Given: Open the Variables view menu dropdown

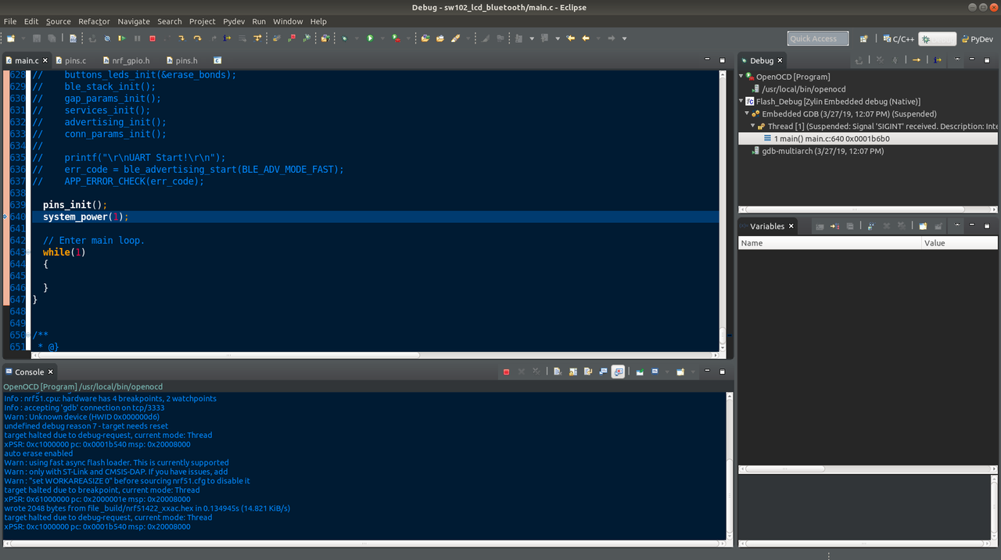Looking at the screenshot, I should click(957, 225).
